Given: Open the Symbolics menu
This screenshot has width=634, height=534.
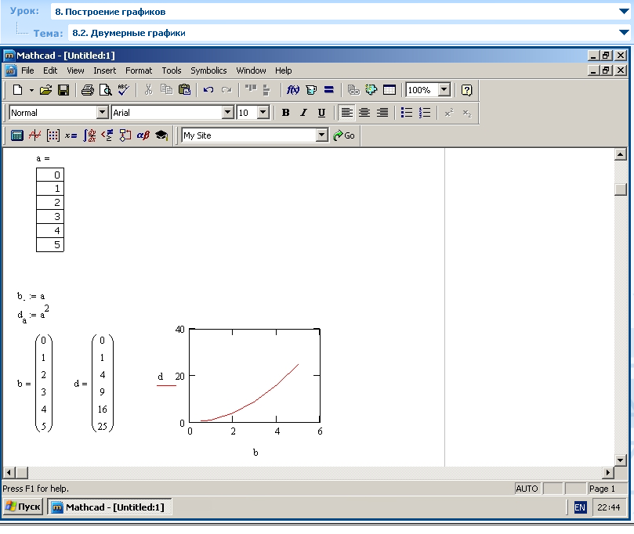Looking at the screenshot, I should [x=208, y=70].
